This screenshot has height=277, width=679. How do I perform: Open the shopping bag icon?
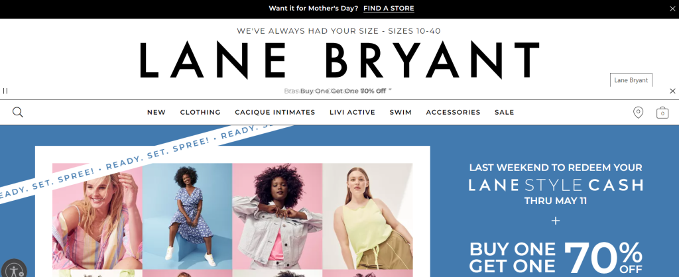tap(662, 113)
